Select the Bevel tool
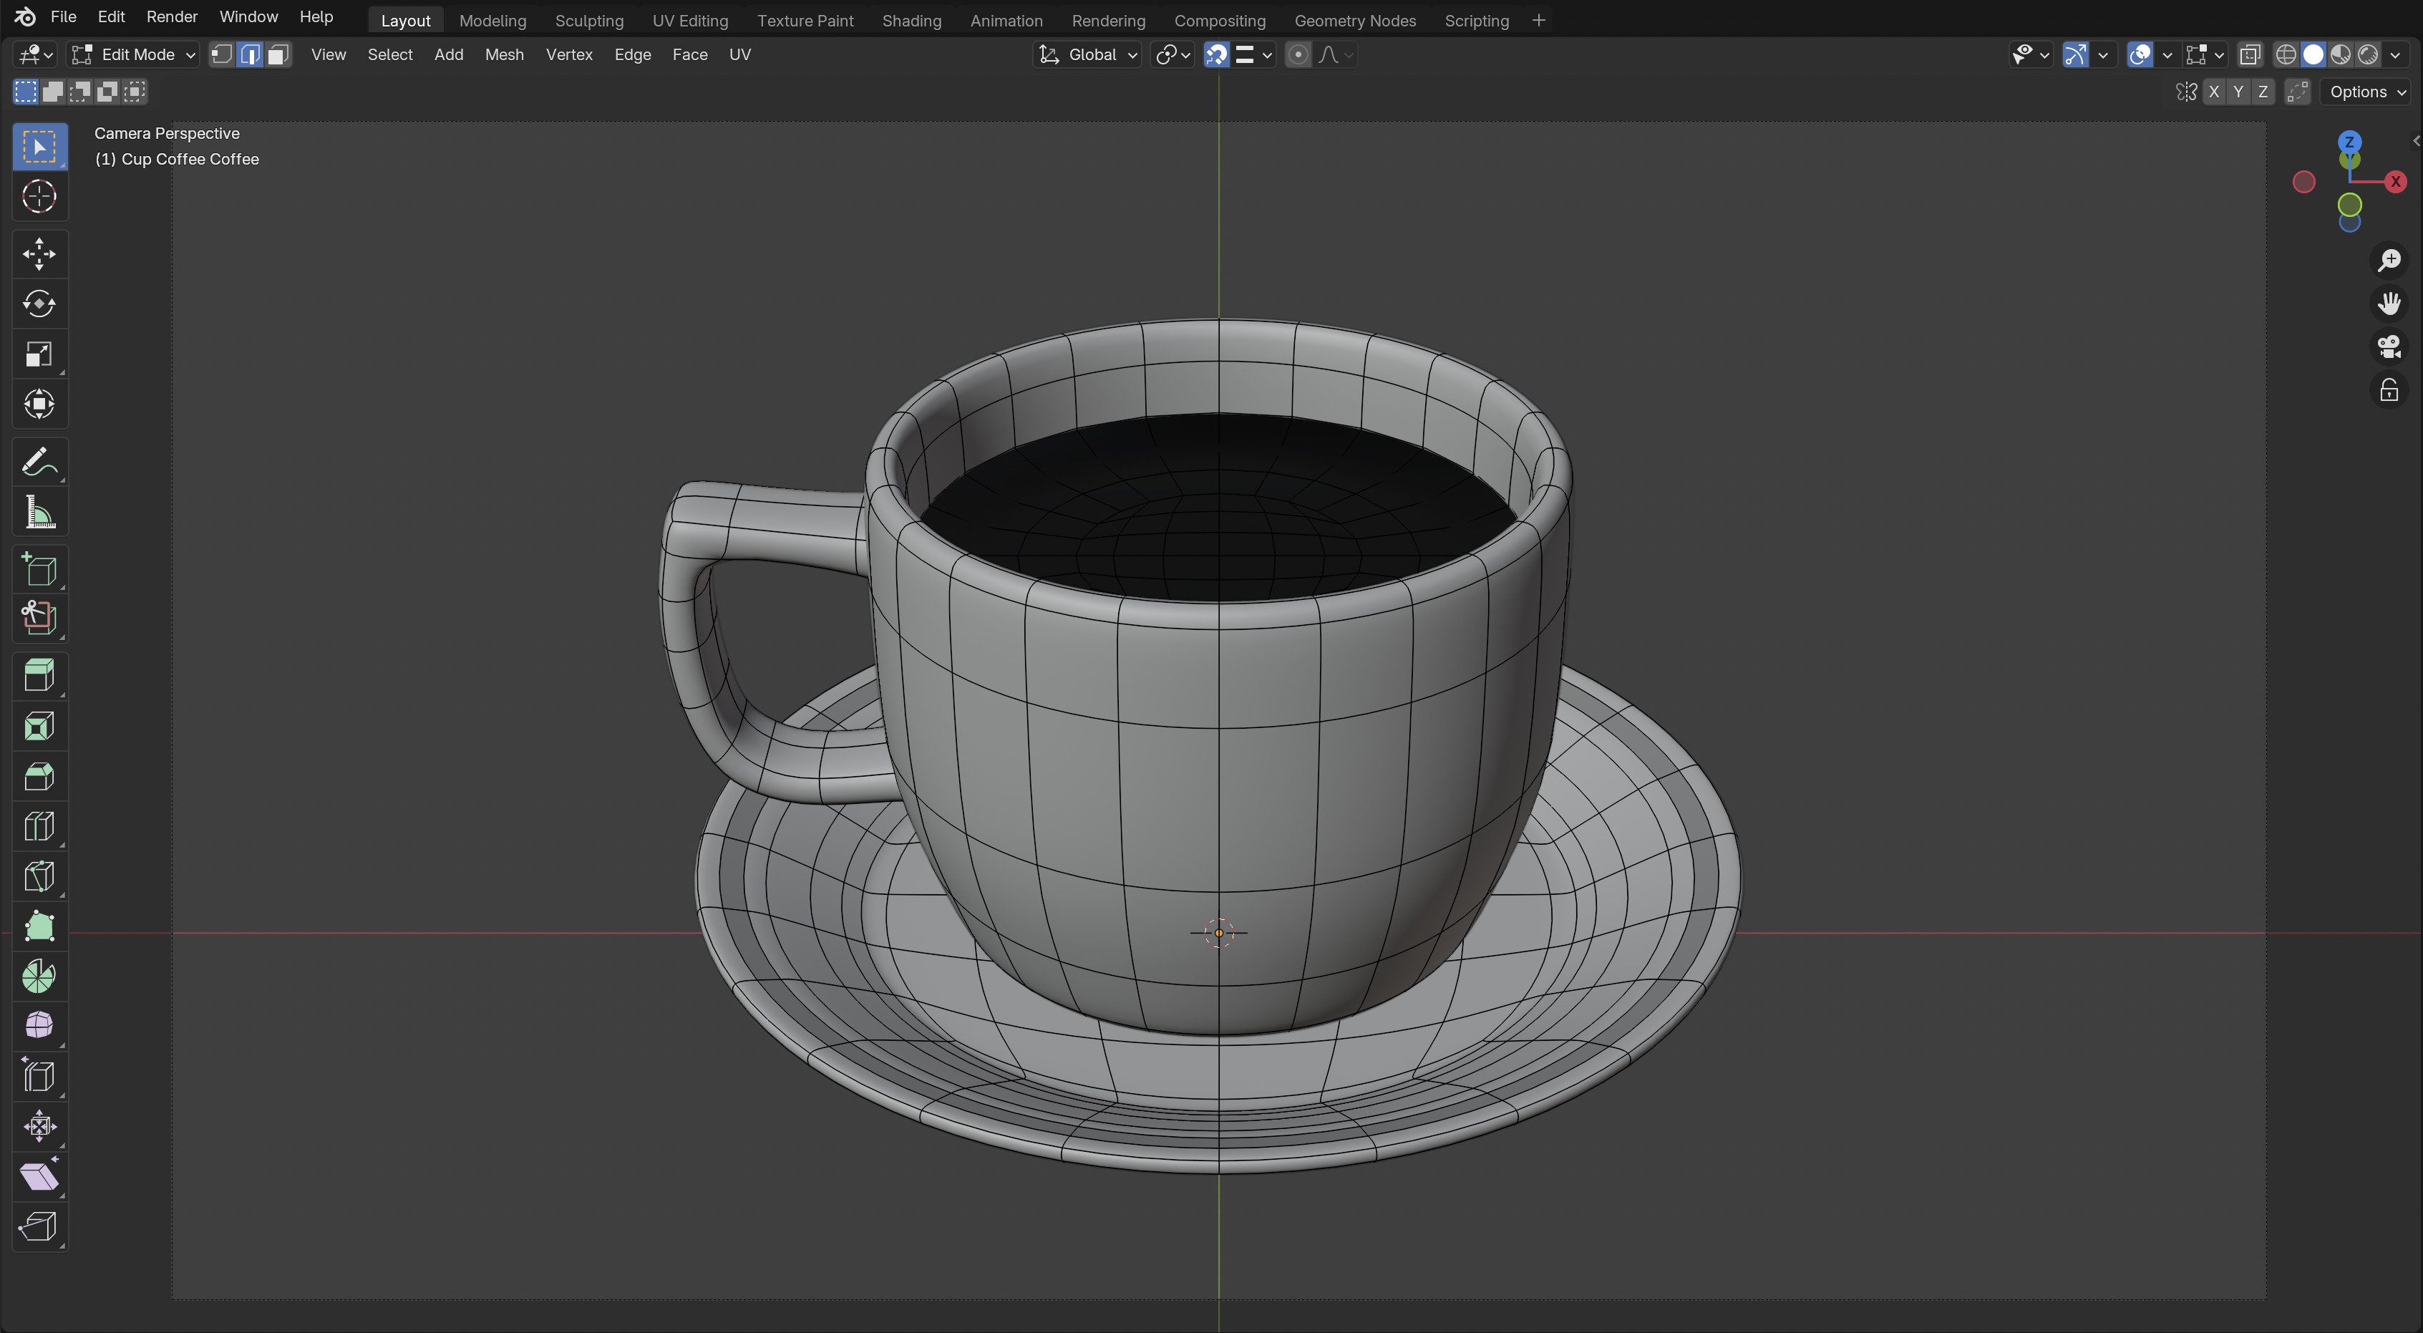This screenshot has height=1333, width=2423. click(x=39, y=776)
